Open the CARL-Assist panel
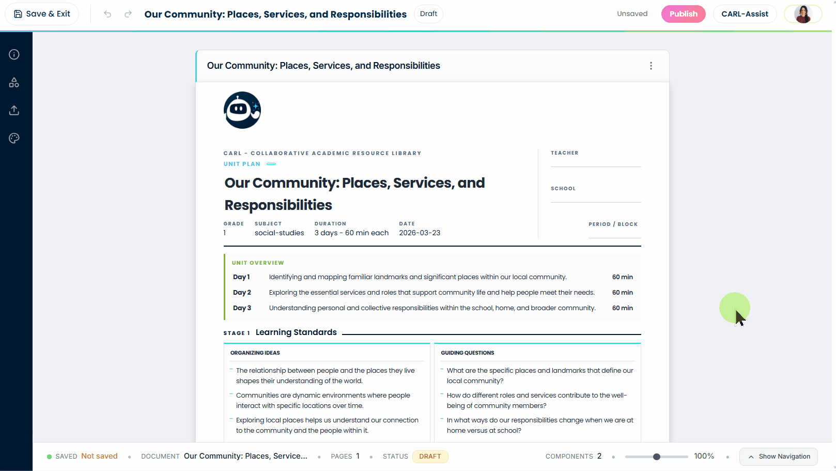 744,14
